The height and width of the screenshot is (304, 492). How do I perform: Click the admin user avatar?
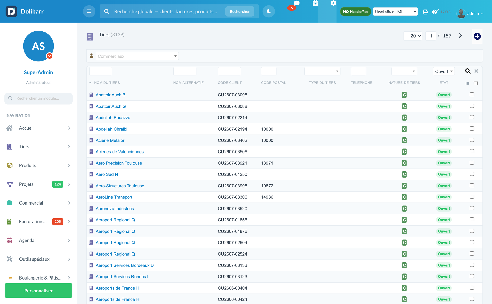pos(461,14)
